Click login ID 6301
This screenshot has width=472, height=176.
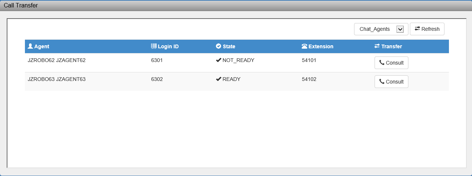(157, 60)
